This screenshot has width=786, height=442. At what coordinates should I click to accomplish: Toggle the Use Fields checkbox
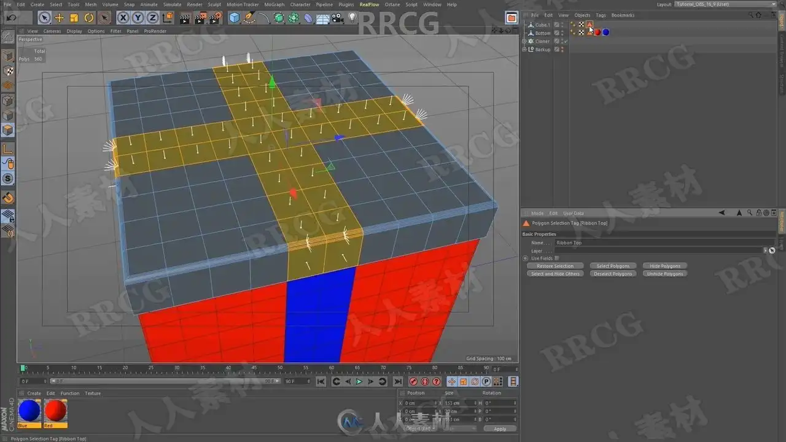pos(557,258)
